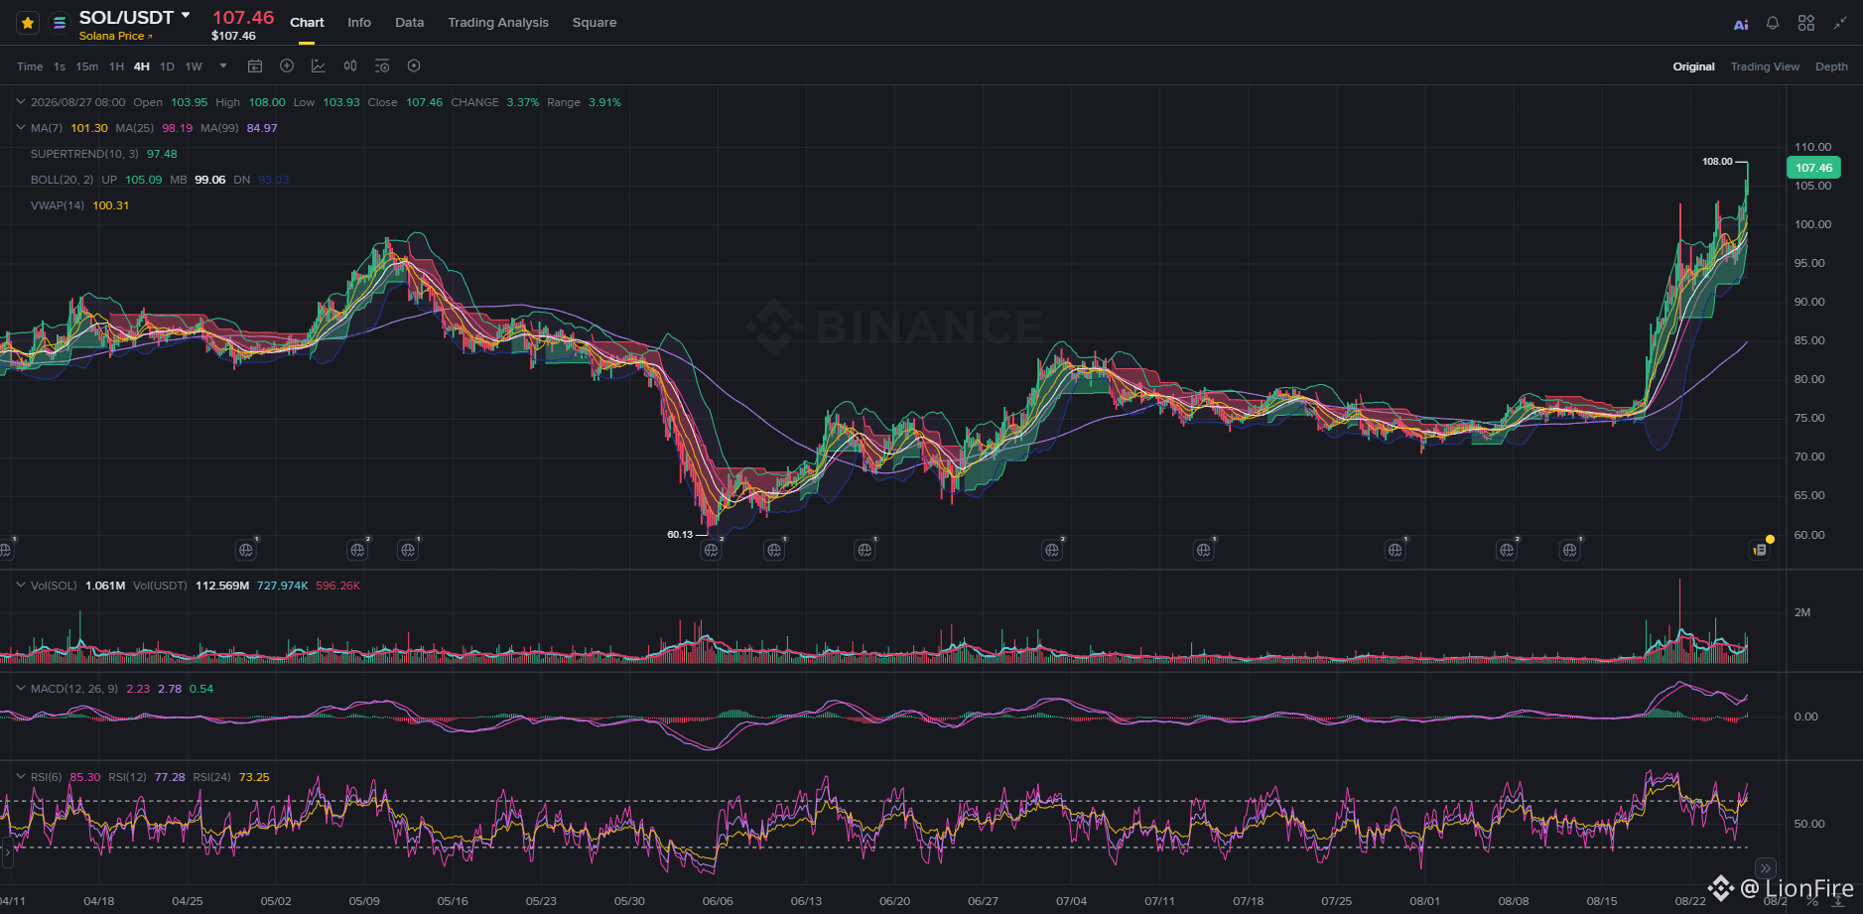The height and width of the screenshot is (914, 1863).
Task: Select the 1D time interval
Action: pyautogui.click(x=167, y=66)
